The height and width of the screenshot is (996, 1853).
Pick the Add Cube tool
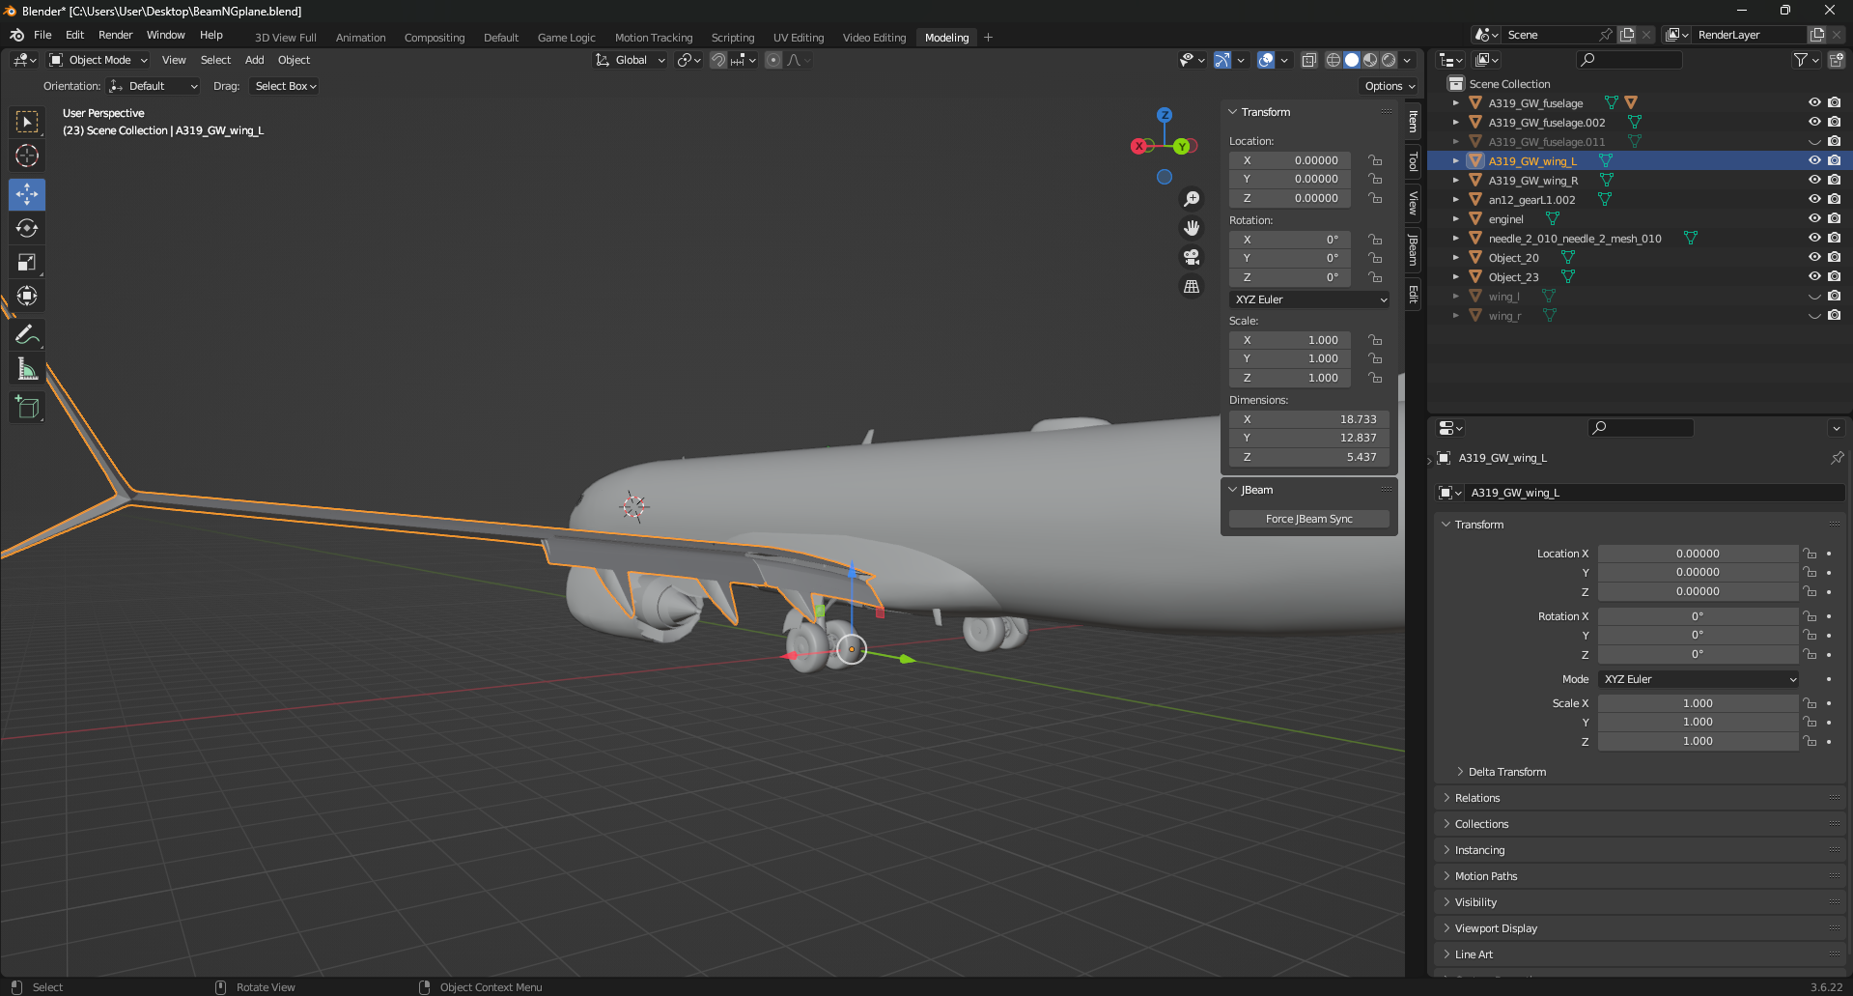(x=27, y=408)
